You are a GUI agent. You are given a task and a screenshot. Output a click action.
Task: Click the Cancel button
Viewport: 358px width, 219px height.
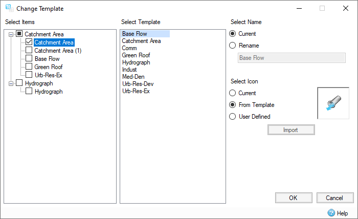point(334,198)
